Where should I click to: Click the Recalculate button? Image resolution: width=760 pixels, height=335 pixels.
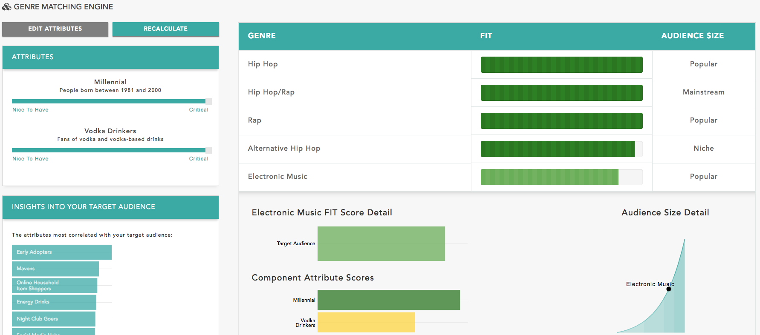[166, 29]
